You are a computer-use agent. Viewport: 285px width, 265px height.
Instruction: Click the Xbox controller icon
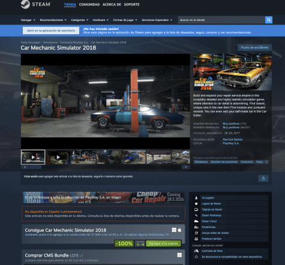[x=196, y=251]
